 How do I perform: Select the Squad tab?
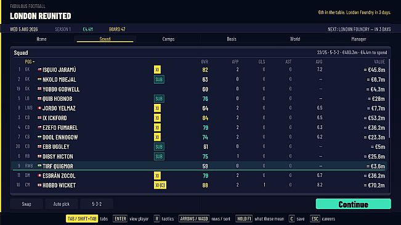(x=105, y=39)
